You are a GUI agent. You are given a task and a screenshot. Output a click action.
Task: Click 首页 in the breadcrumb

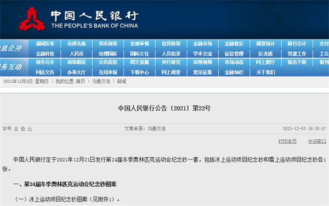81,81
